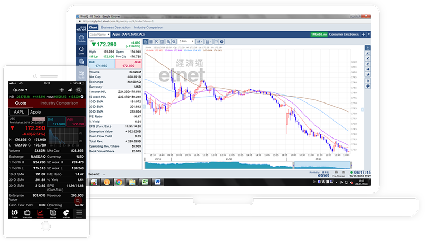The height and width of the screenshot is (241, 425).
Task: Tap the plus add icon on phone
Action: pyautogui.click(x=62, y=90)
